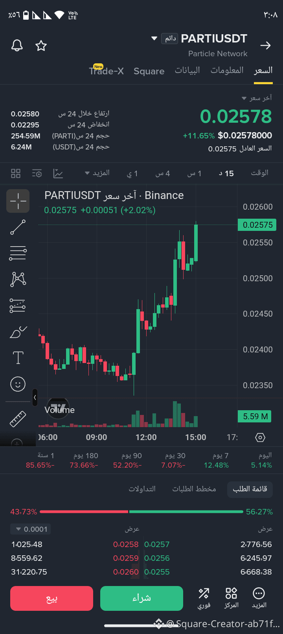
Task: Tap the red بيع sell button
Action: (51, 598)
